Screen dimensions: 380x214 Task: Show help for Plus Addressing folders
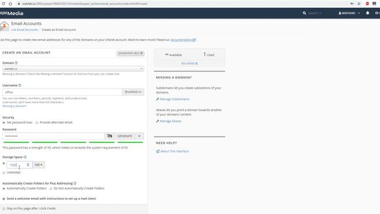(75, 183)
